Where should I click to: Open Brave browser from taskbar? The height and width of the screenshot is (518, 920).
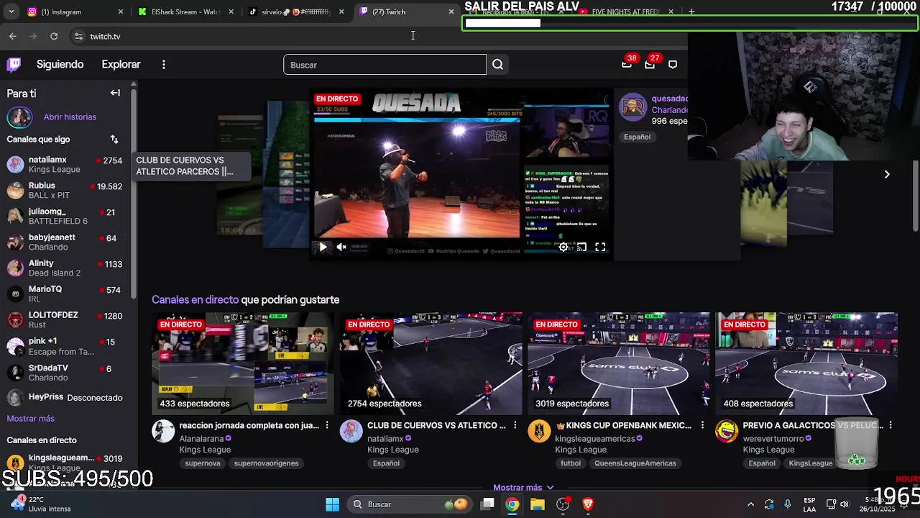[x=588, y=504]
